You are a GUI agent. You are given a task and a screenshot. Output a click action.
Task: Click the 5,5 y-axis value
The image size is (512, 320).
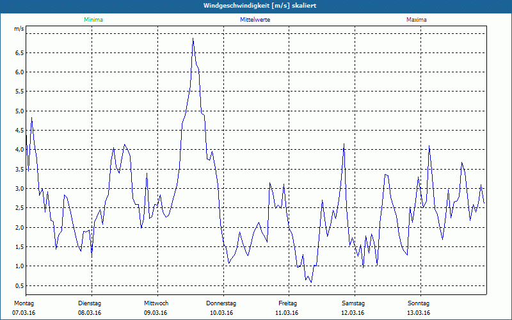[20, 92]
